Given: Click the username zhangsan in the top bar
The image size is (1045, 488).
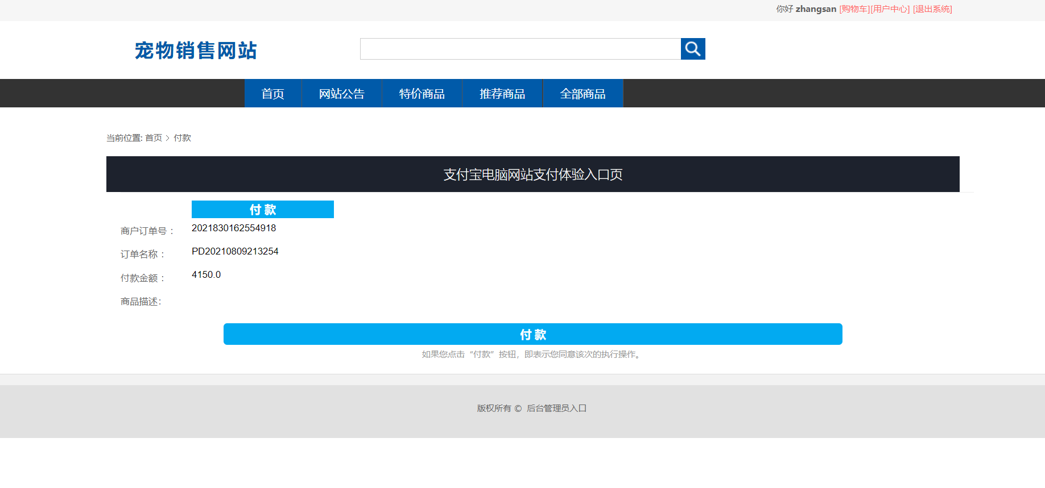Looking at the screenshot, I should [x=816, y=9].
